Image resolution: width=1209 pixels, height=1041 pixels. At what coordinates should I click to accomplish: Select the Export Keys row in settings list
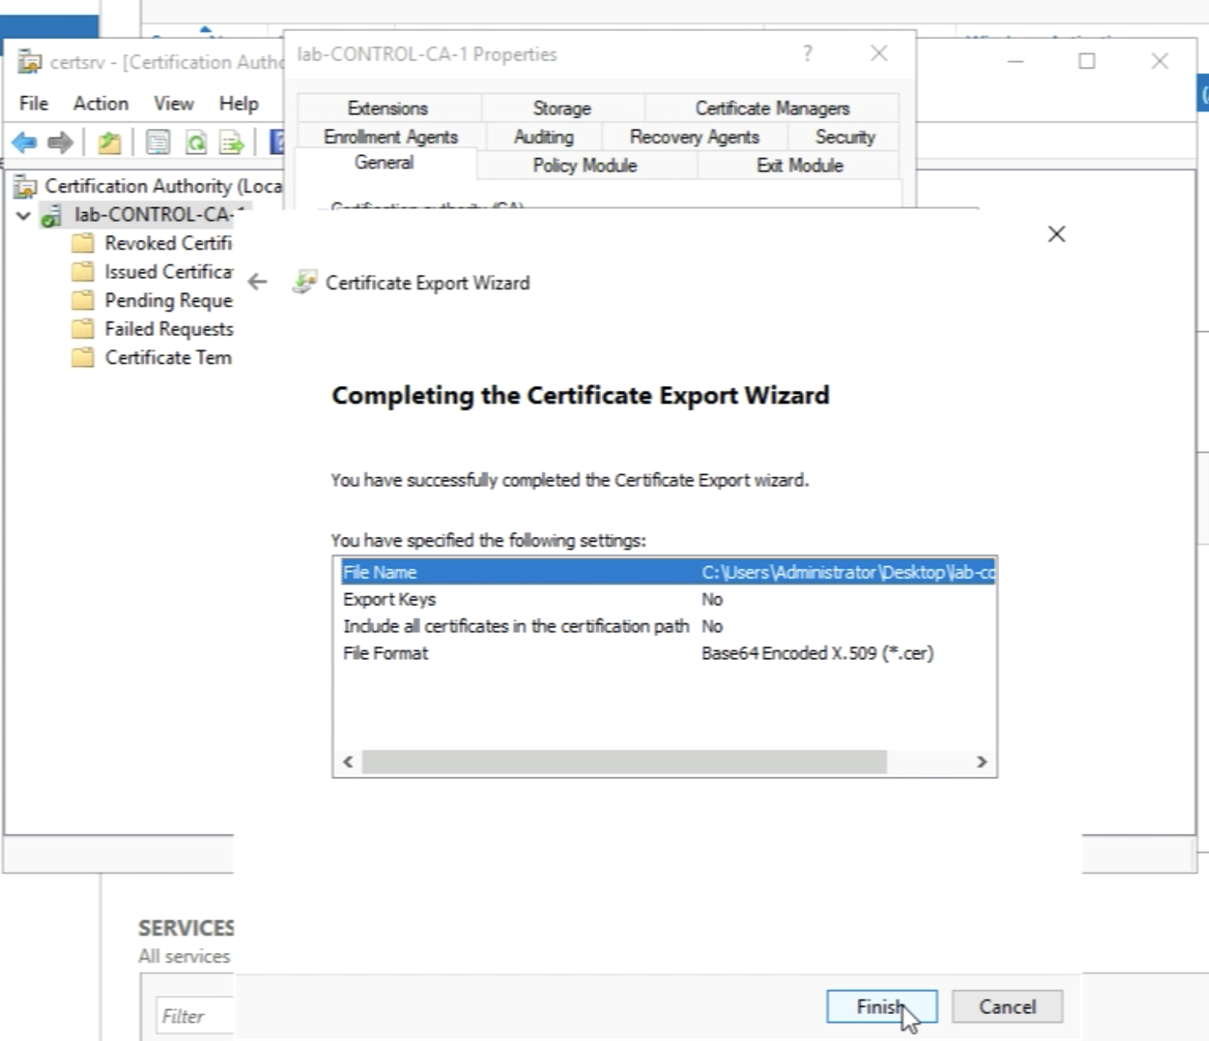[390, 600]
